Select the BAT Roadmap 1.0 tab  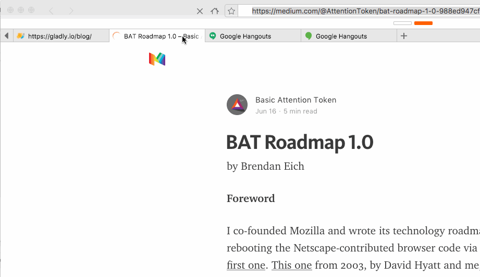click(157, 36)
